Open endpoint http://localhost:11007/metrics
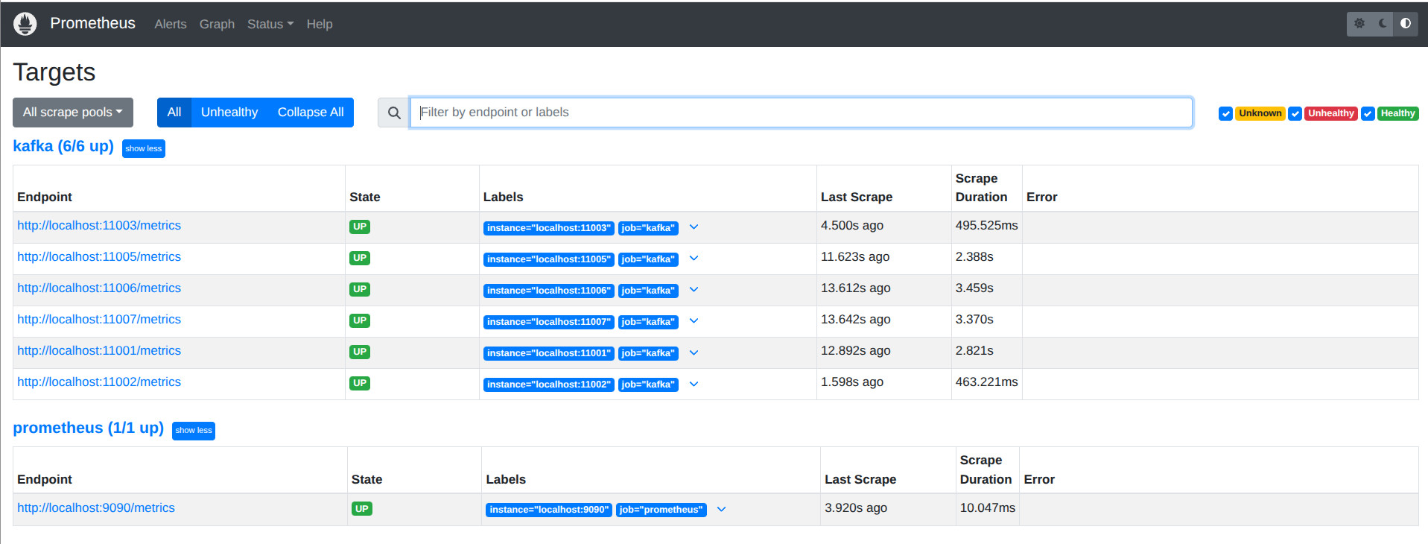This screenshot has width=1428, height=544. (99, 320)
